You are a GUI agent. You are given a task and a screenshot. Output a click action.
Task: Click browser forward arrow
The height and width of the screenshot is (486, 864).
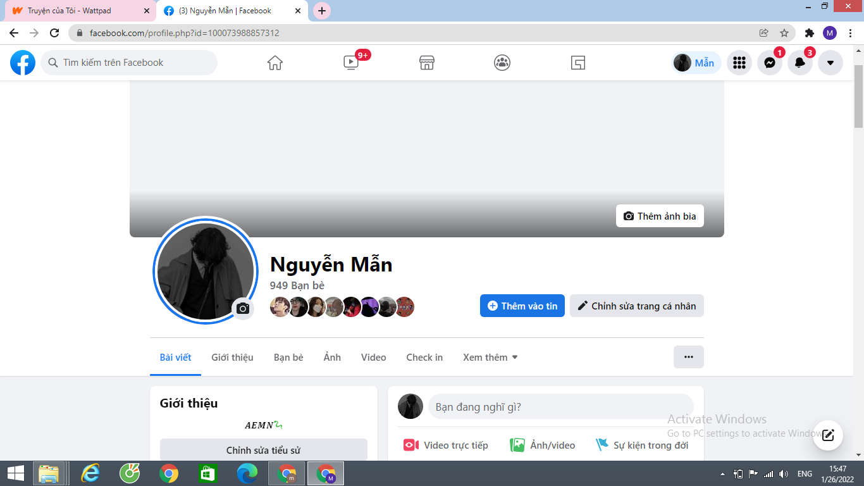click(34, 33)
